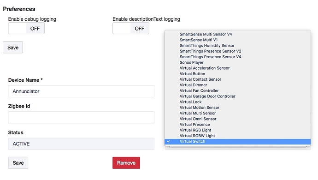This screenshot has width=318, height=180.
Task: Select Virtual Button option
Action: coord(237,74)
